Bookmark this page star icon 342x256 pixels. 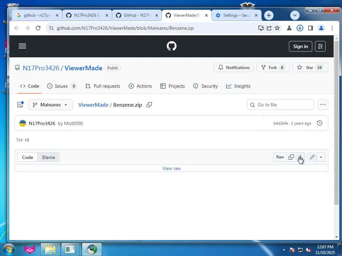[277, 28]
